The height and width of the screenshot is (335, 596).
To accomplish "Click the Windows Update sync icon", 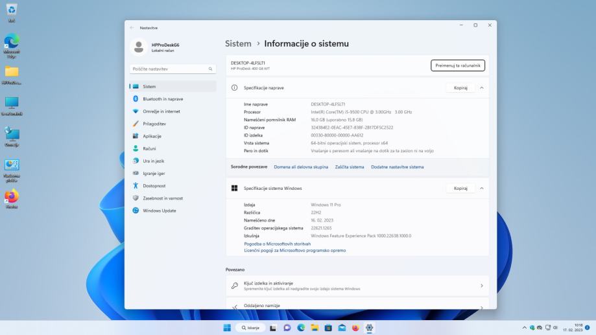I will click(x=136, y=211).
